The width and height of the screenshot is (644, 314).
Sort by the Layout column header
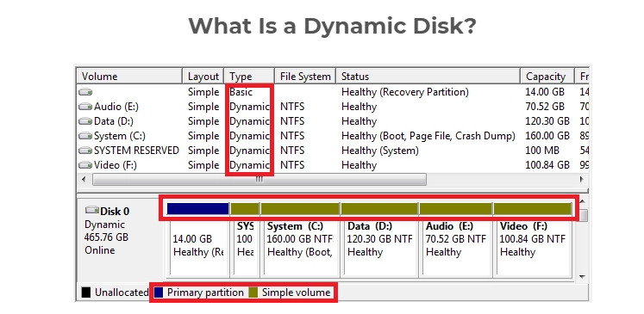pyautogui.click(x=203, y=77)
